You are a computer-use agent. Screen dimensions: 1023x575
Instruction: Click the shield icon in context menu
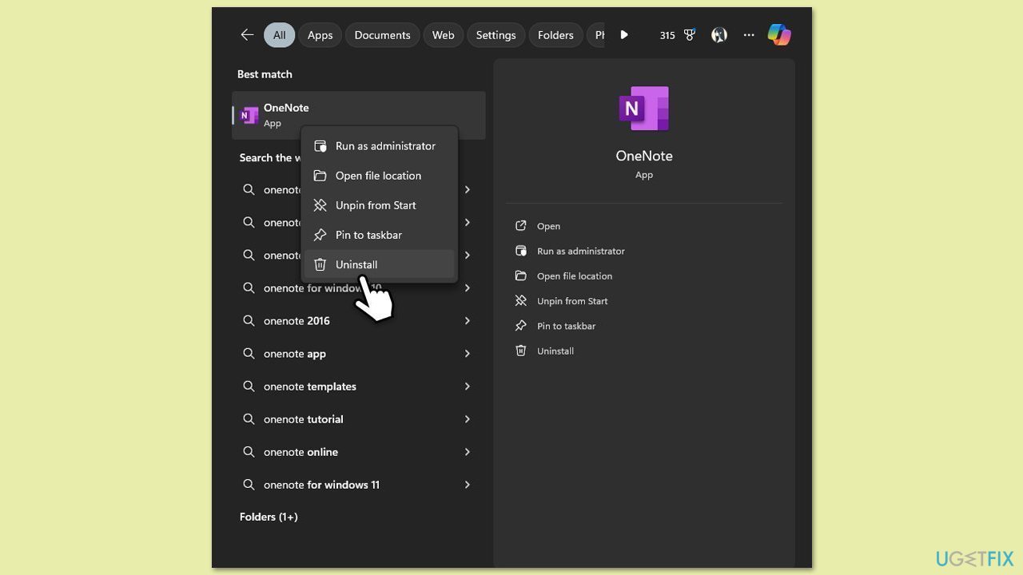[x=320, y=146]
